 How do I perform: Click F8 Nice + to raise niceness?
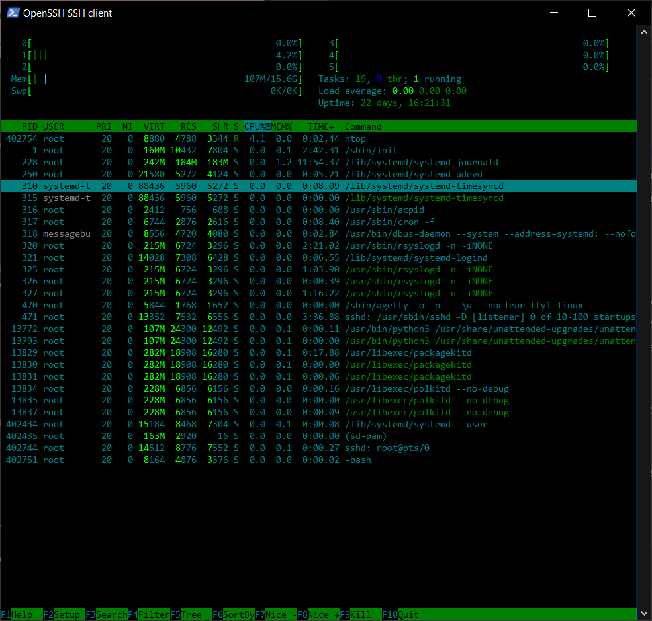coord(318,614)
